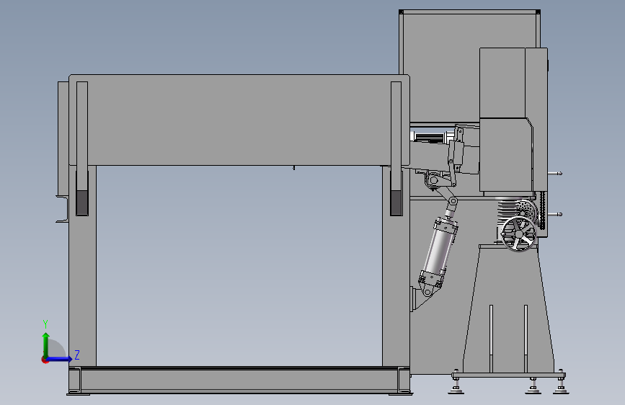
Task: Click the green Y axis arrow of the triad
Action: 46,344
